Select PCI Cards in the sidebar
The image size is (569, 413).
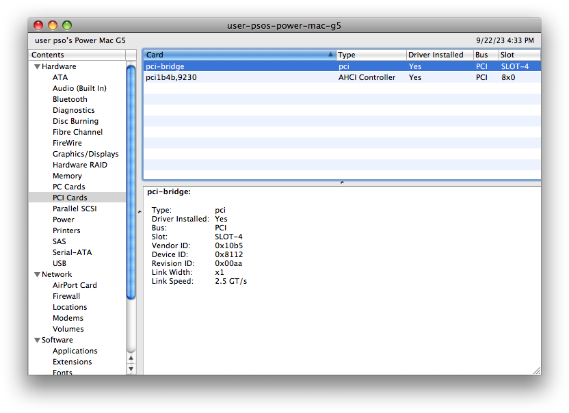pos(68,198)
